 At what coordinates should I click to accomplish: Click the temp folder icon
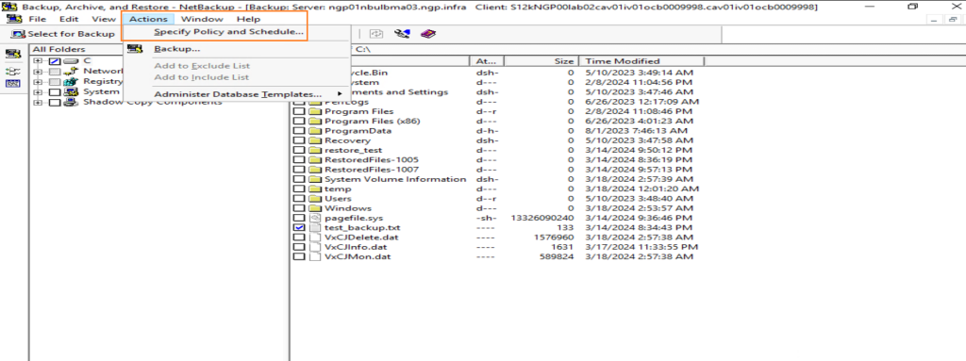pyautogui.click(x=315, y=189)
